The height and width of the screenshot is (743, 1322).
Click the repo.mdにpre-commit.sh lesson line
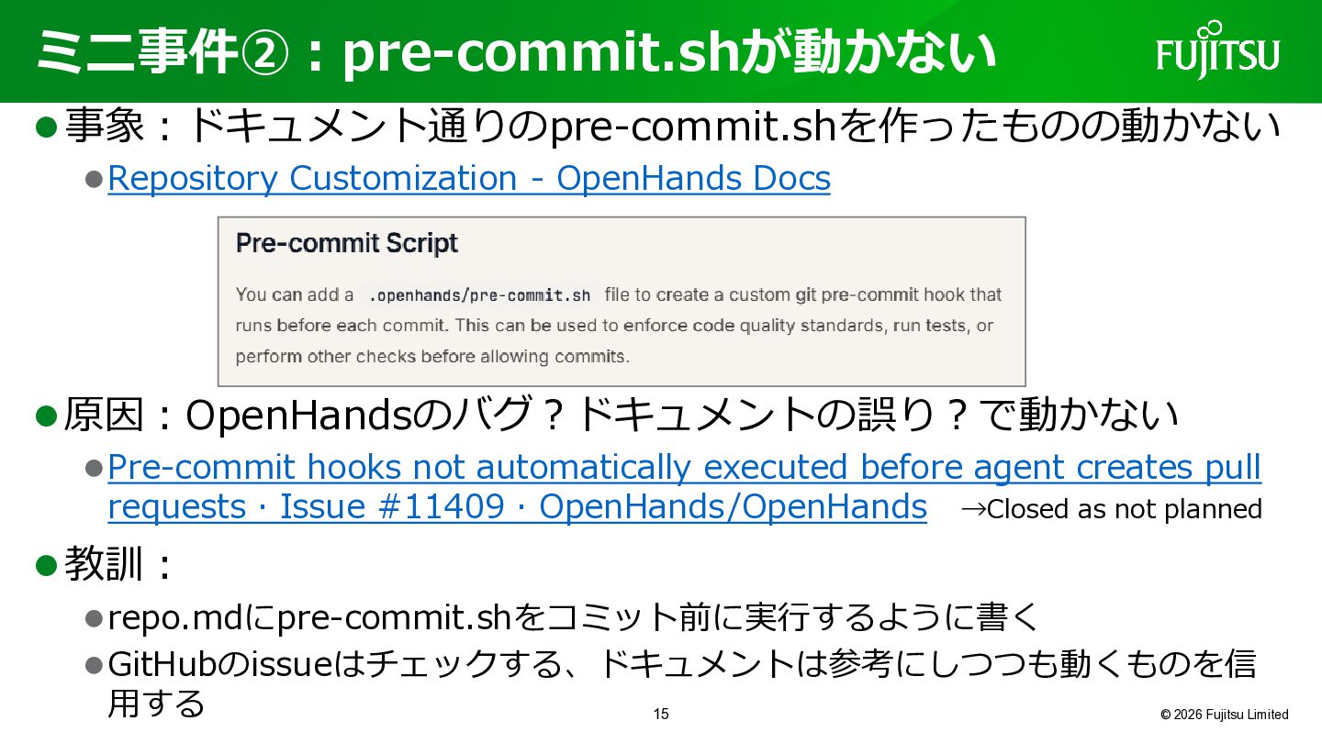[x=573, y=618]
